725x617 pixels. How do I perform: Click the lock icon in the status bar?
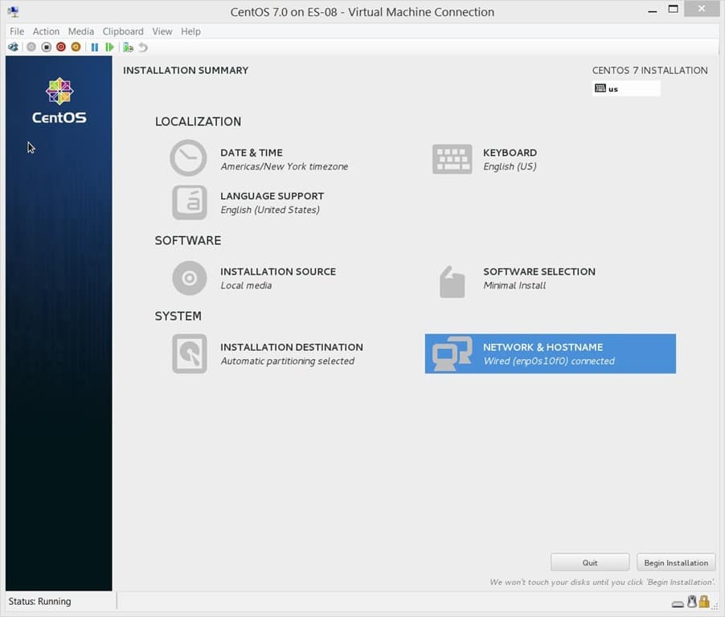coord(703,601)
